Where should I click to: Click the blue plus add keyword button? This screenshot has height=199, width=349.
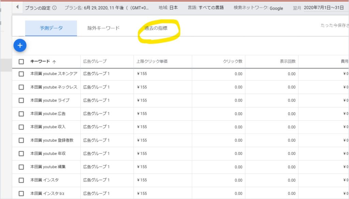click(x=20, y=45)
